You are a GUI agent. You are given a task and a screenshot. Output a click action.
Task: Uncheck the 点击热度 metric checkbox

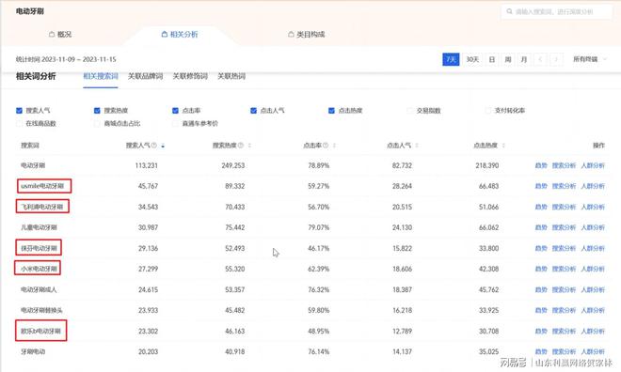click(331, 110)
